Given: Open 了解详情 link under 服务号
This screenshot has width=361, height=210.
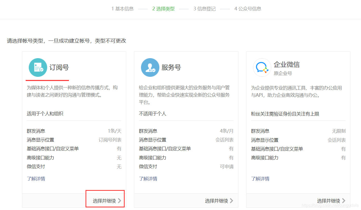Looking at the screenshot, I should point(148,179).
